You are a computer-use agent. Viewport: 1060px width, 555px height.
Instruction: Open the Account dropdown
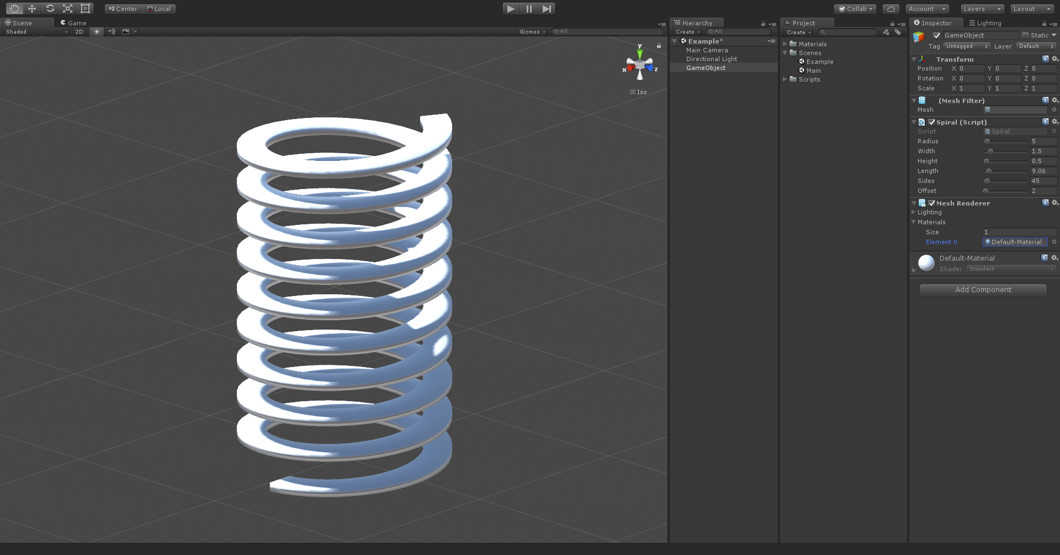pos(928,9)
